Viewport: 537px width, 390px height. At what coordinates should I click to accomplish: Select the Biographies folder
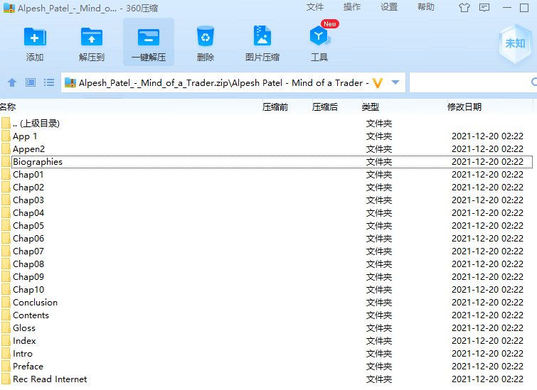(267, 162)
